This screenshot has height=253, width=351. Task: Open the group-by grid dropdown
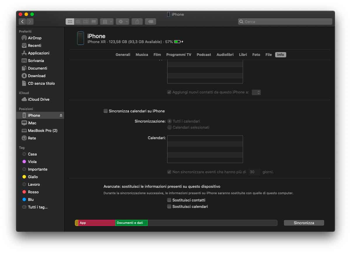pyautogui.click(x=107, y=22)
